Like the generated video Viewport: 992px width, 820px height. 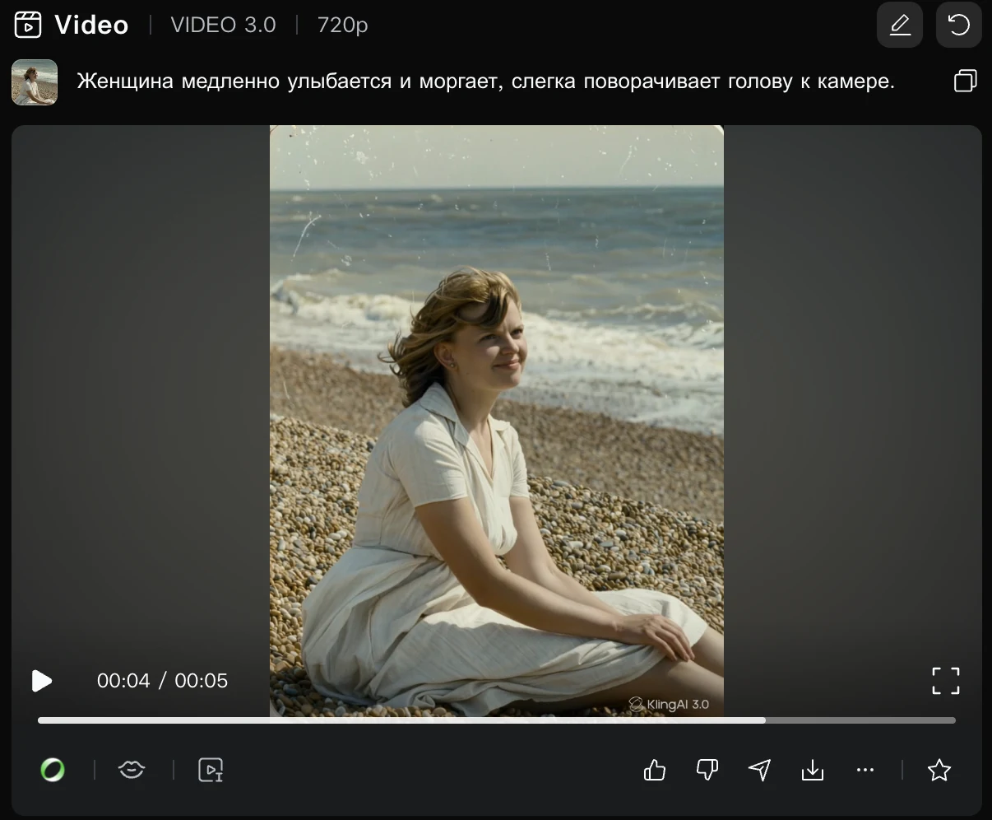[655, 770]
